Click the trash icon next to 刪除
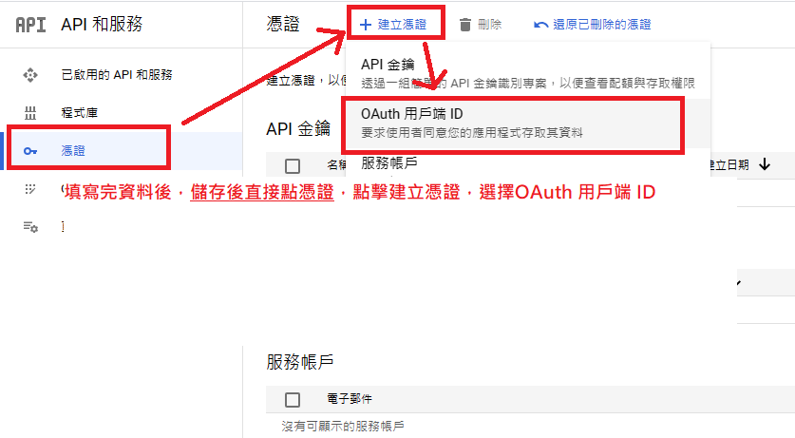The height and width of the screenshot is (438, 795). tap(464, 25)
